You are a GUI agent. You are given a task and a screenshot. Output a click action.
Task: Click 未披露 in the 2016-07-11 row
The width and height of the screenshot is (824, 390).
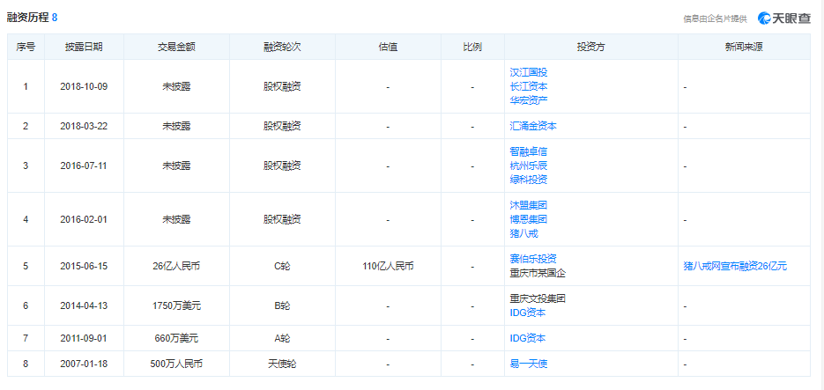pyautogui.click(x=176, y=166)
